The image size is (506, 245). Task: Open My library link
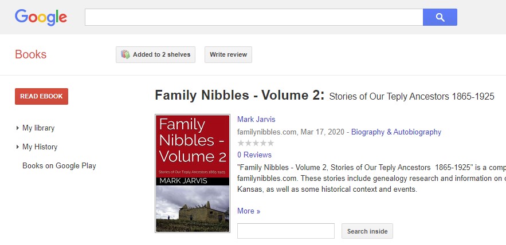(x=38, y=128)
